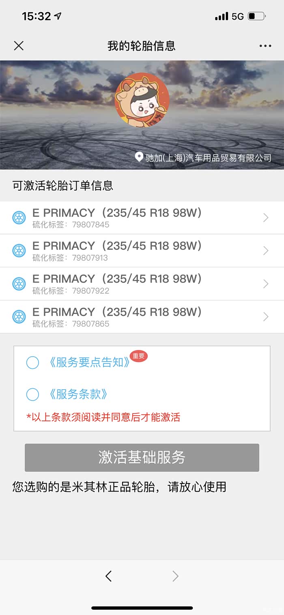Image resolution: width=284 pixels, height=615 pixels.
Task: Open the 《服务要点告知》 link
Action: (89, 362)
